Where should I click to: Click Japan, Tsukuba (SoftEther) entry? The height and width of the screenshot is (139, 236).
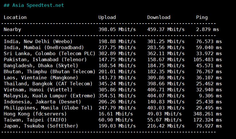pyautogui.click(x=41, y=126)
